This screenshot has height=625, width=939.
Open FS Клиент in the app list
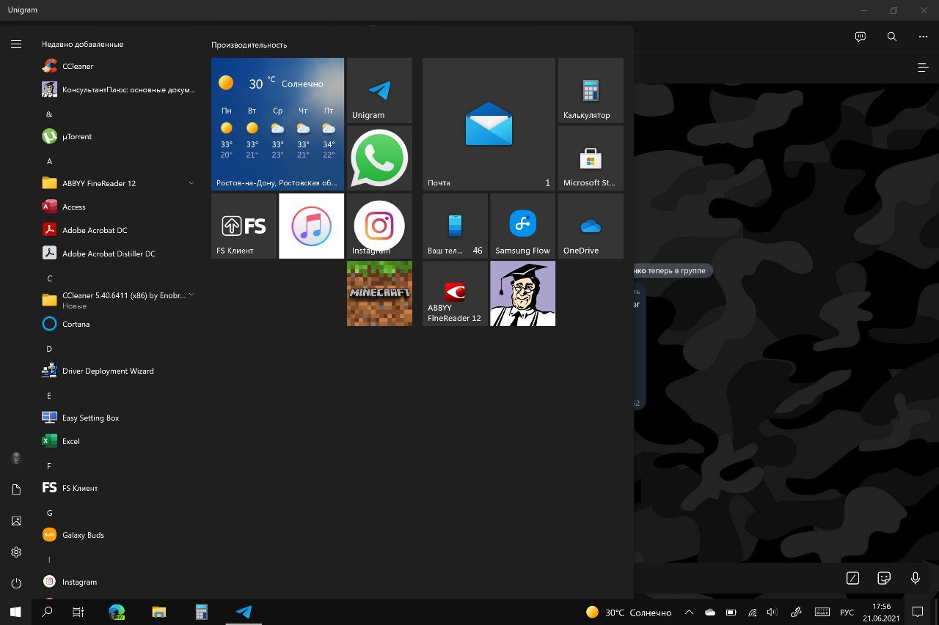(117, 488)
